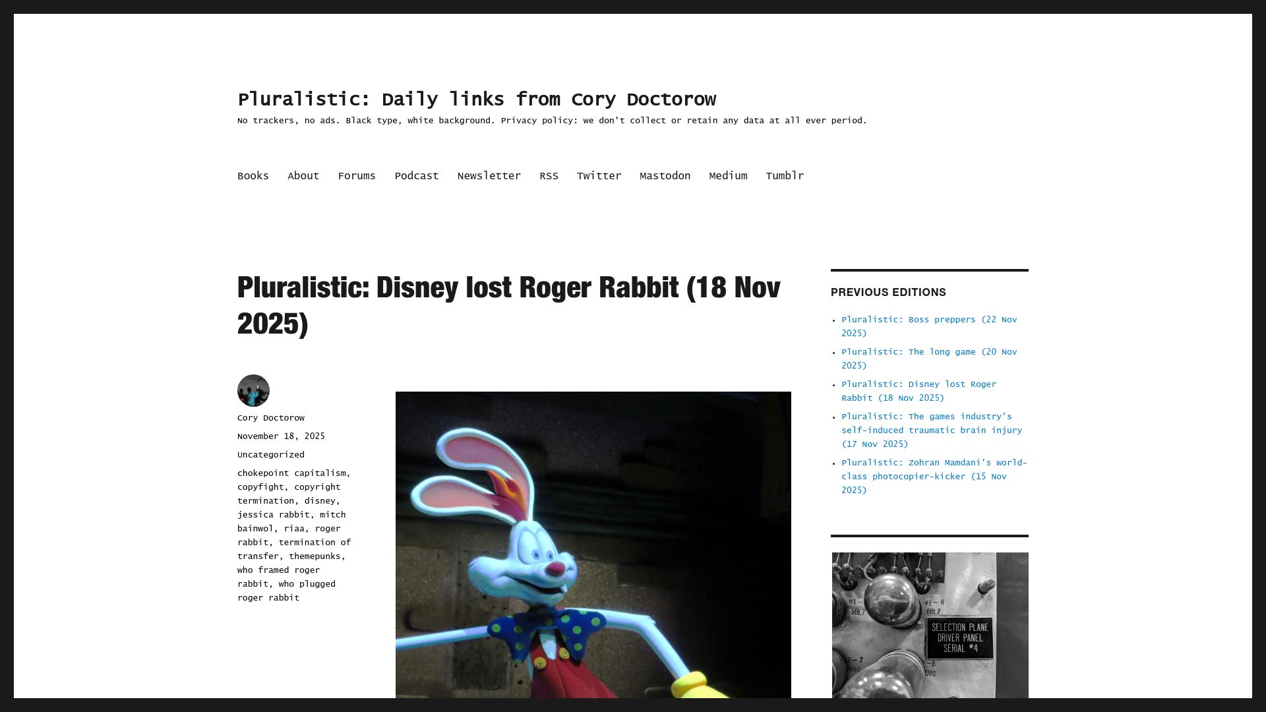Select the themepunks tag
The image size is (1266, 712).
coord(315,556)
